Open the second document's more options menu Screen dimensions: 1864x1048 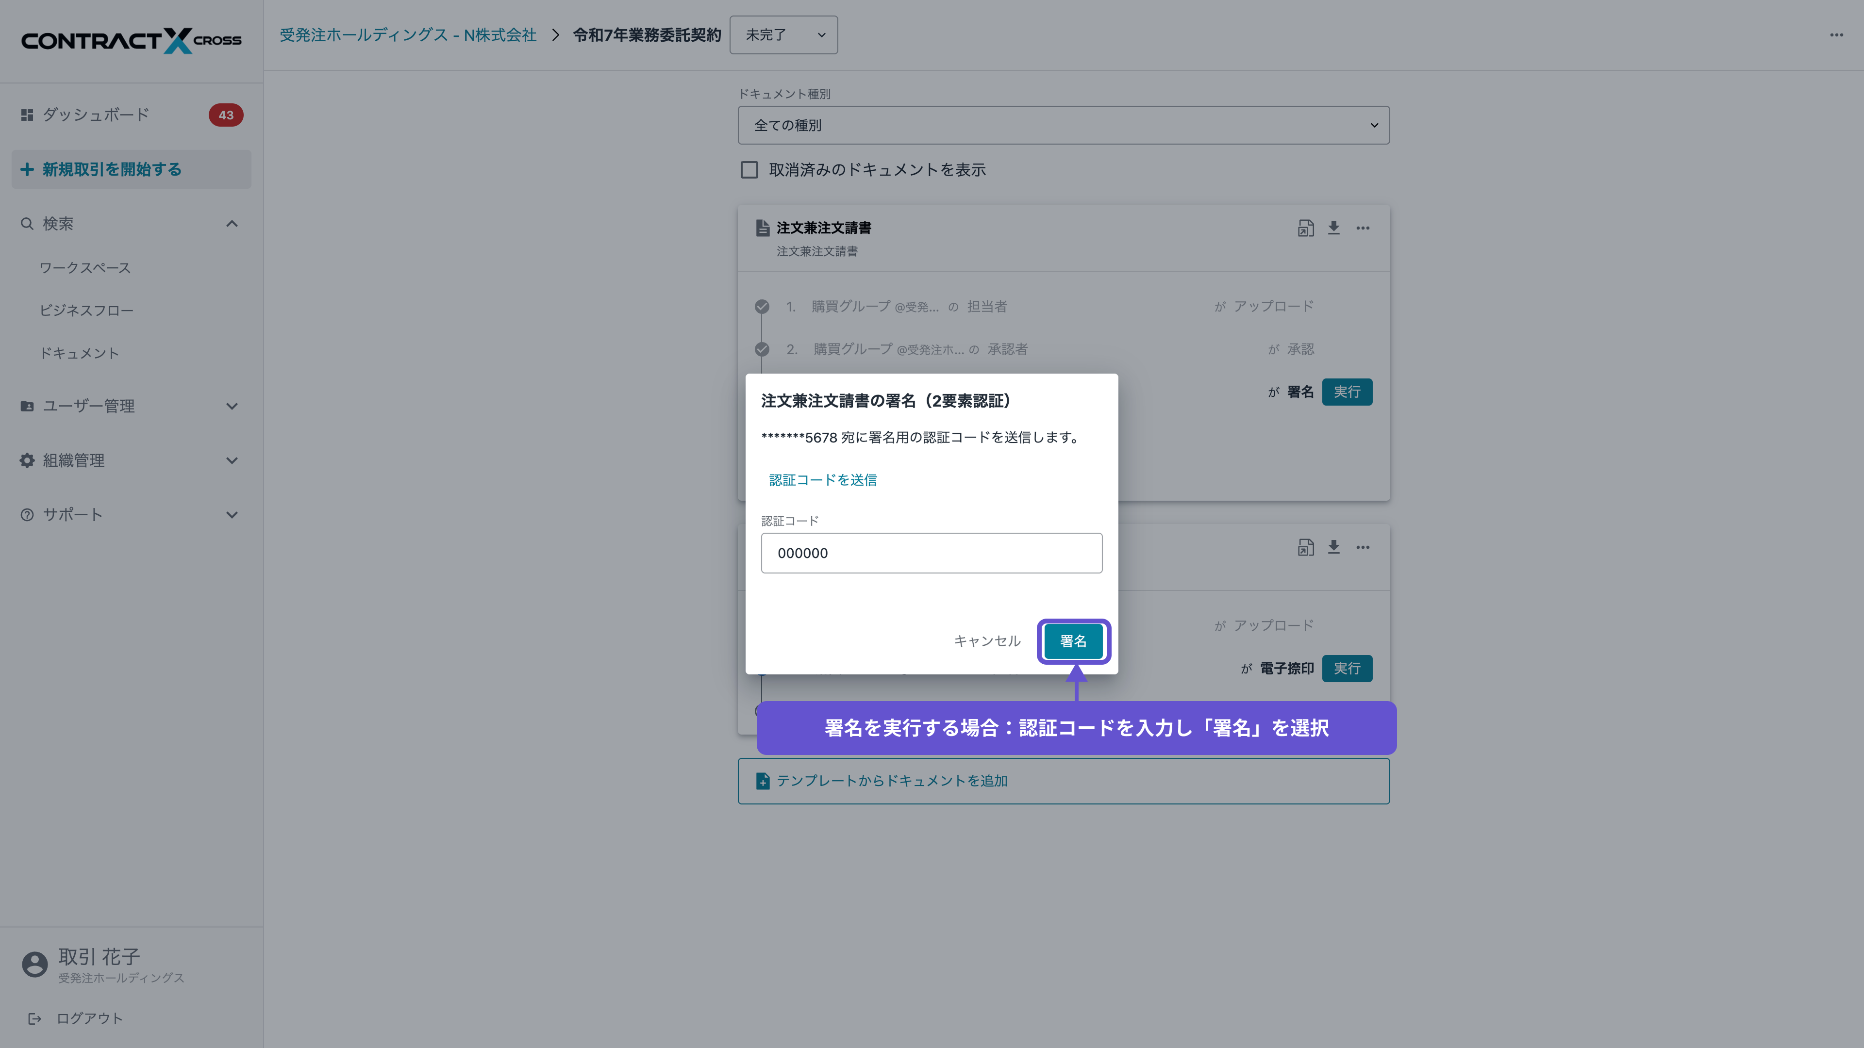pyautogui.click(x=1363, y=547)
